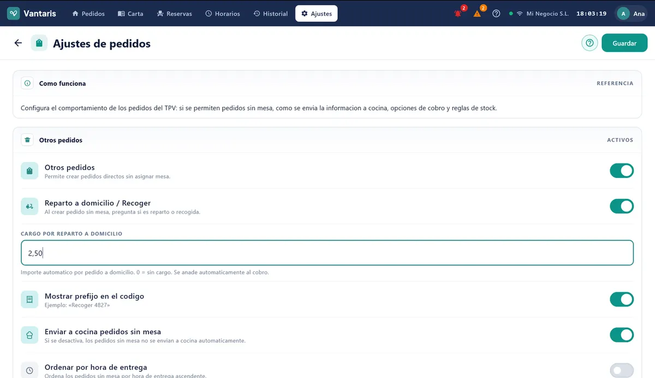Select the Ajustes tab

[317, 14]
